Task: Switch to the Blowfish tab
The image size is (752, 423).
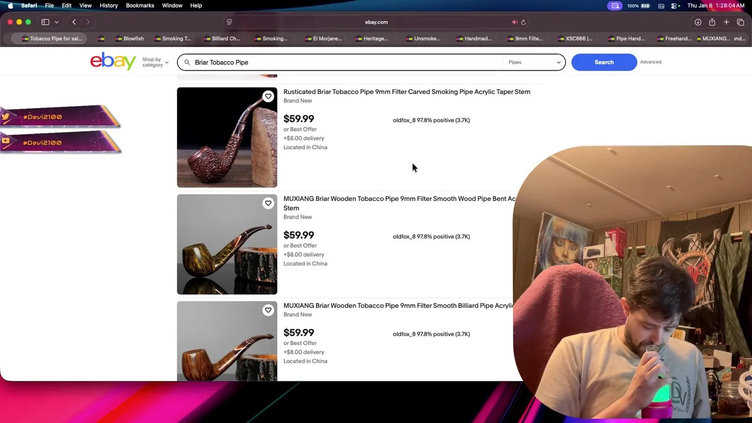Action: click(130, 39)
